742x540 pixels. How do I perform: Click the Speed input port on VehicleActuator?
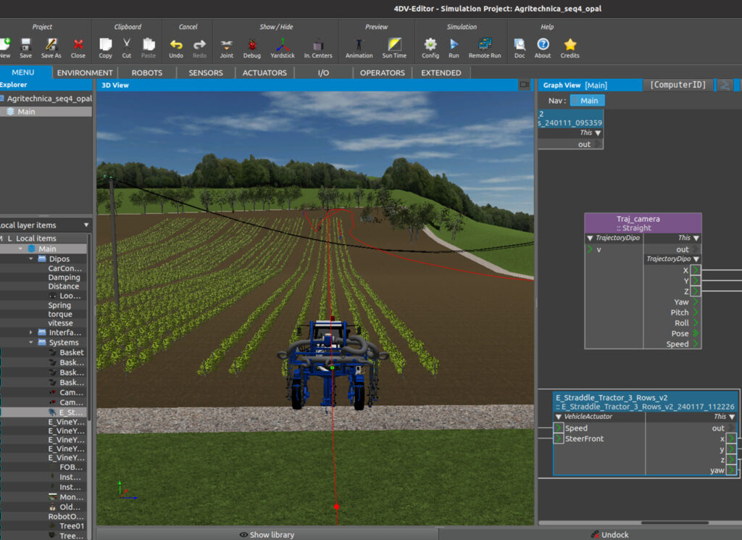559,428
